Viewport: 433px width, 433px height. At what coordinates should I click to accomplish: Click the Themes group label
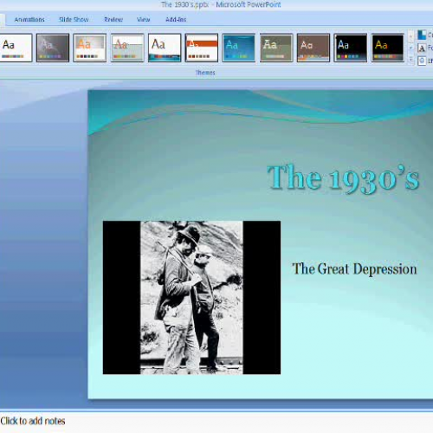pos(205,73)
